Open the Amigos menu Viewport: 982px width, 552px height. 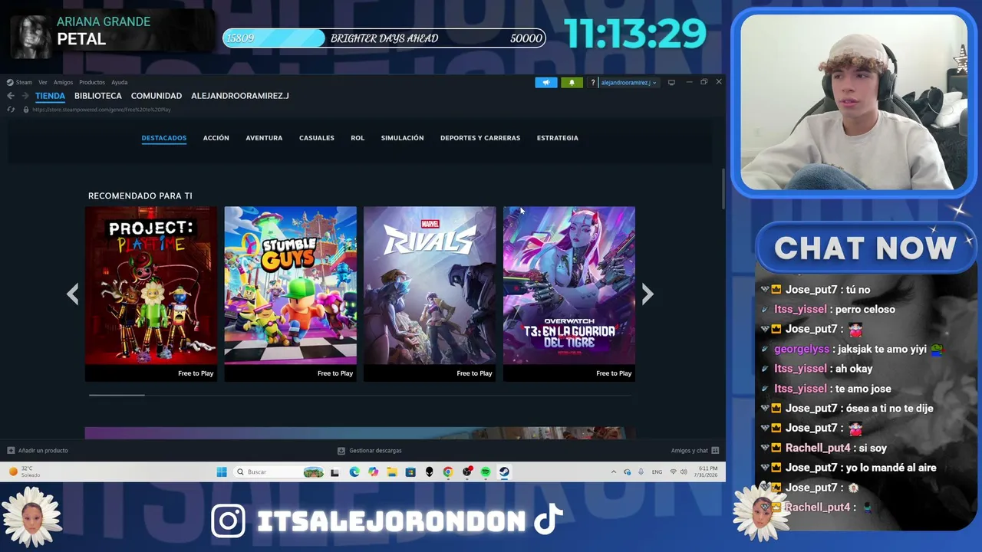point(63,83)
